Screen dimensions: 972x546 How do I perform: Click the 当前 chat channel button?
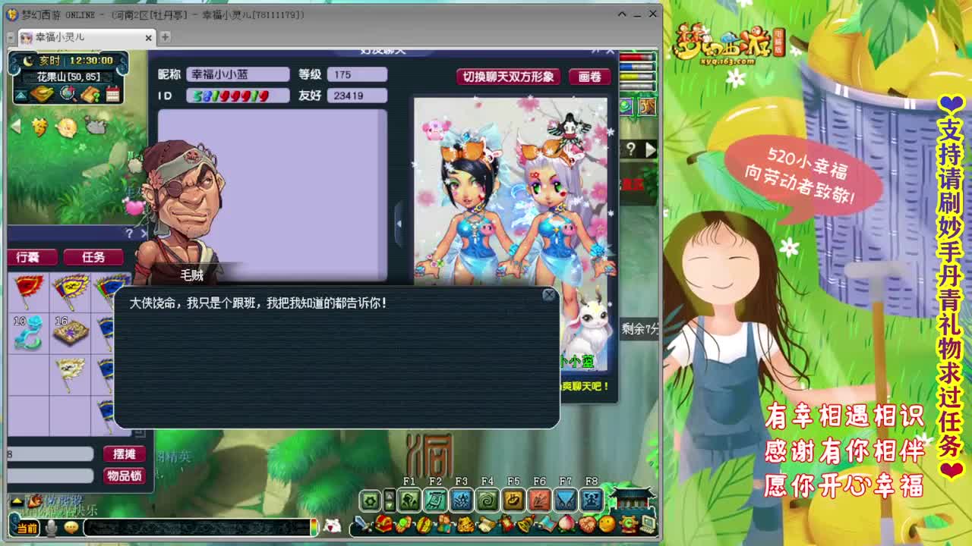(x=27, y=527)
